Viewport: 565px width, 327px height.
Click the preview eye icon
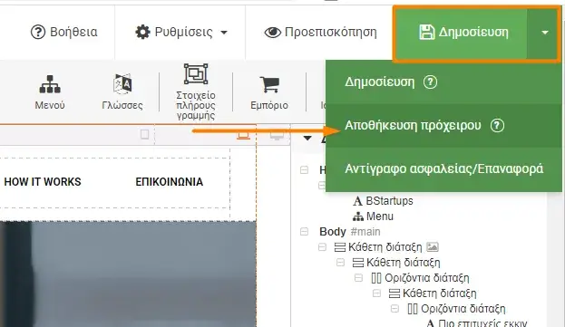[272, 33]
